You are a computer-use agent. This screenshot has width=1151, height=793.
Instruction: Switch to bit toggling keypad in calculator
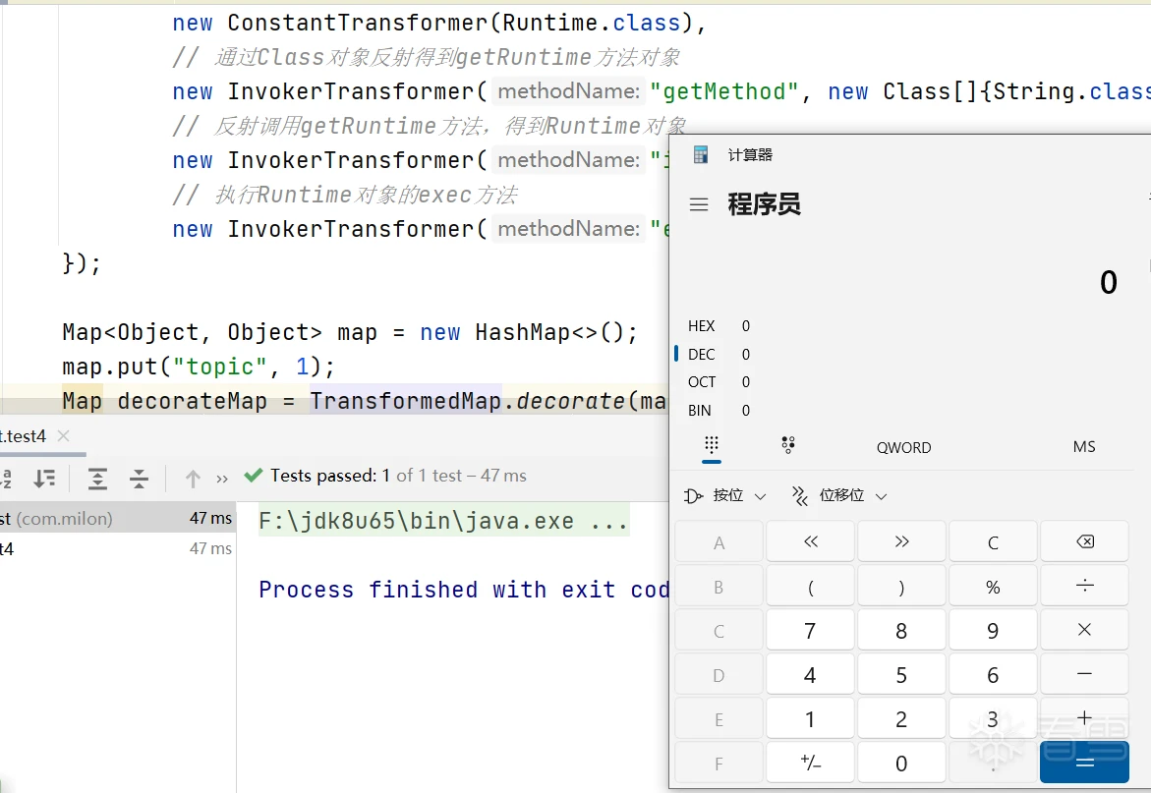pos(788,445)
